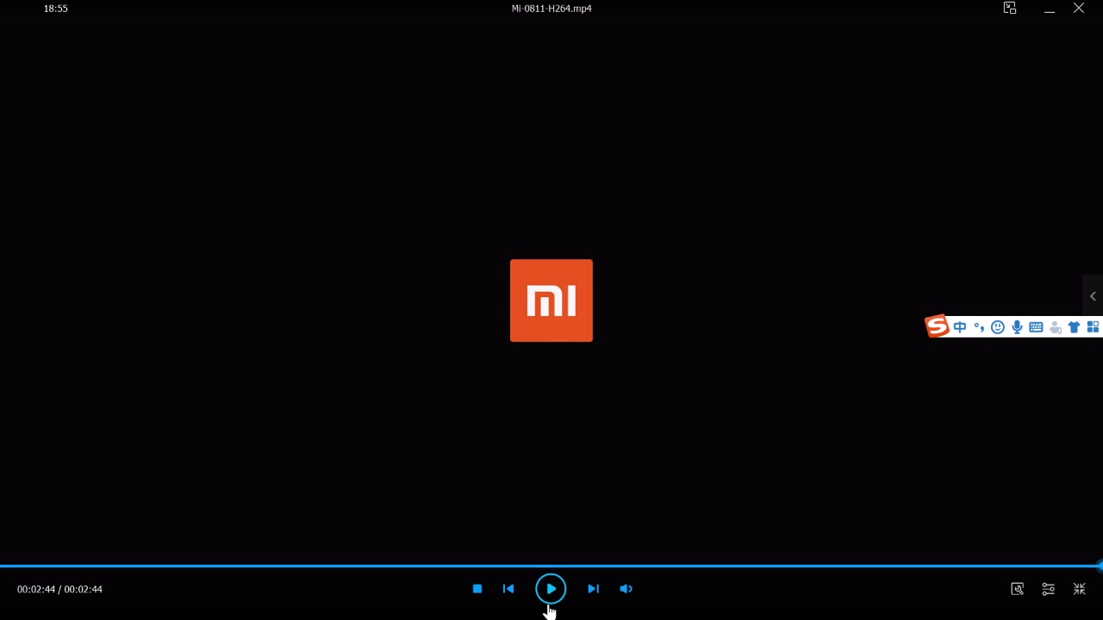Image resolution: width=1103 pixels, height=620 pixels.
Task: Click the Mi-0811-H264.mp4 title text
Action: [551, 9]
